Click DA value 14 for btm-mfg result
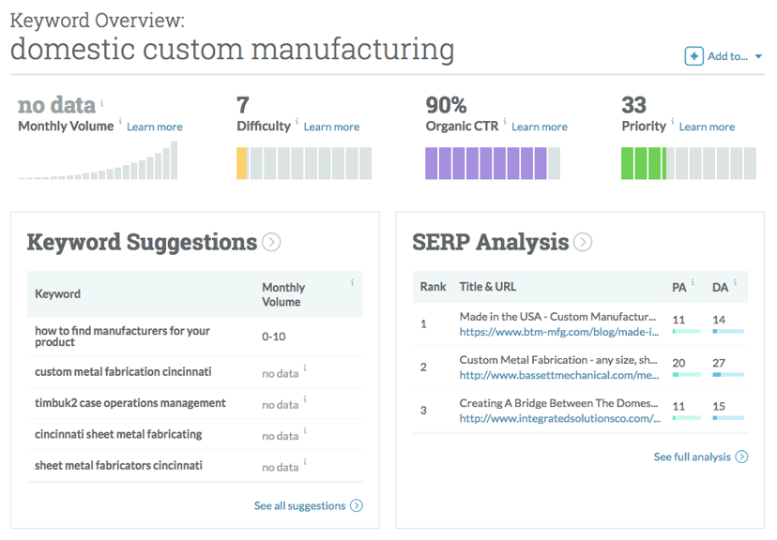Screen dimensions: 777x540 click(x=719, y=320)
